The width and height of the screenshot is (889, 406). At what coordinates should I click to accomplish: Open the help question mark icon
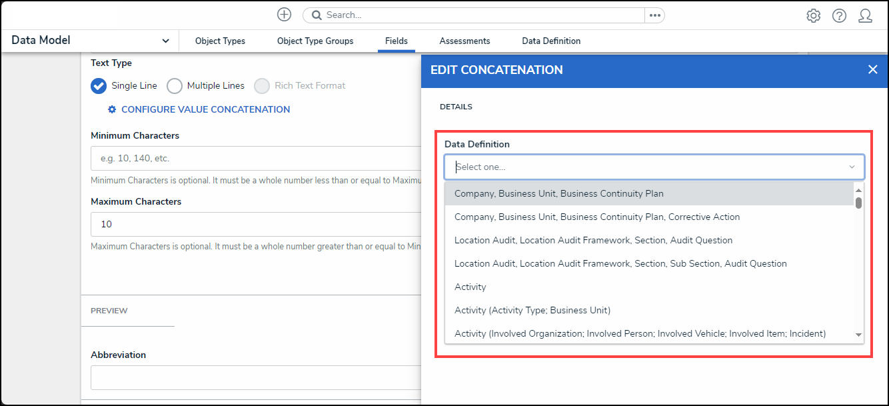(839, 16)
